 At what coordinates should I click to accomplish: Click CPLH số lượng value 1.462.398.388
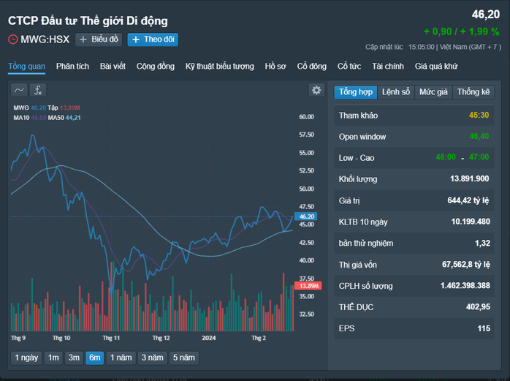pyautogui.click(x=465, y=286)
